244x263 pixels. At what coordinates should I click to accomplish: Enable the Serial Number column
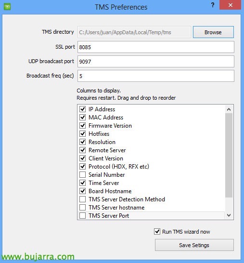coord(82,174)
